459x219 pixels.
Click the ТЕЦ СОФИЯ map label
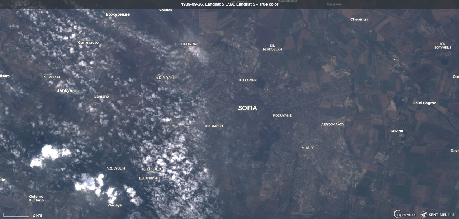tap(247, 80)
